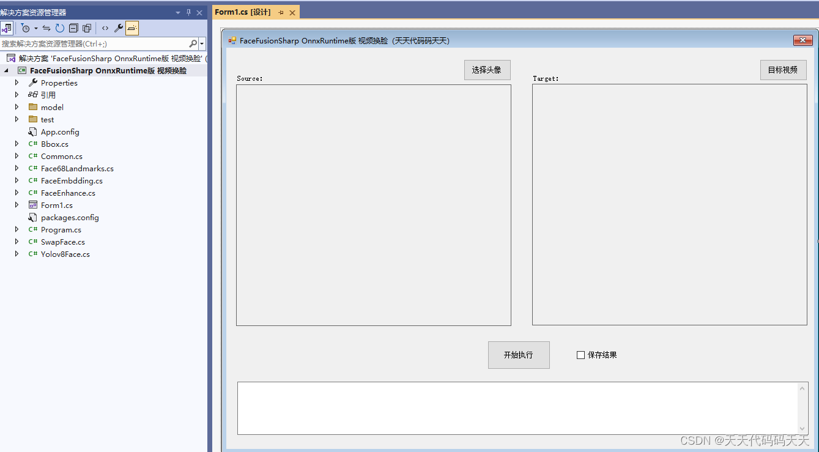Expand the Properties node
The width and height of the screenshot is (819, 452).
[17, 83]
